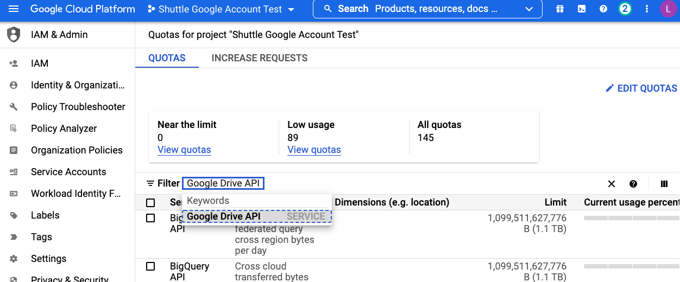Open the help question mark icon in top bar

[603, 9]
